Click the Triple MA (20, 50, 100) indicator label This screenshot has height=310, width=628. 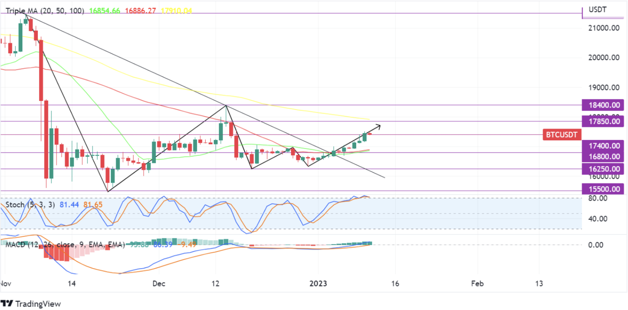pos(45,11)
